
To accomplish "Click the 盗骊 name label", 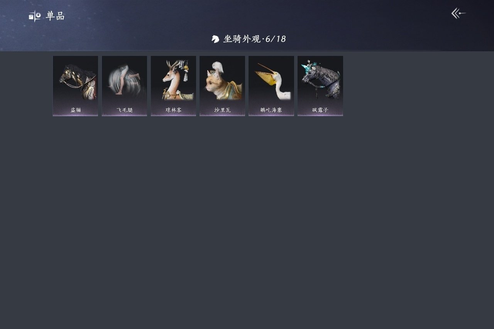I will pos(76,110).
